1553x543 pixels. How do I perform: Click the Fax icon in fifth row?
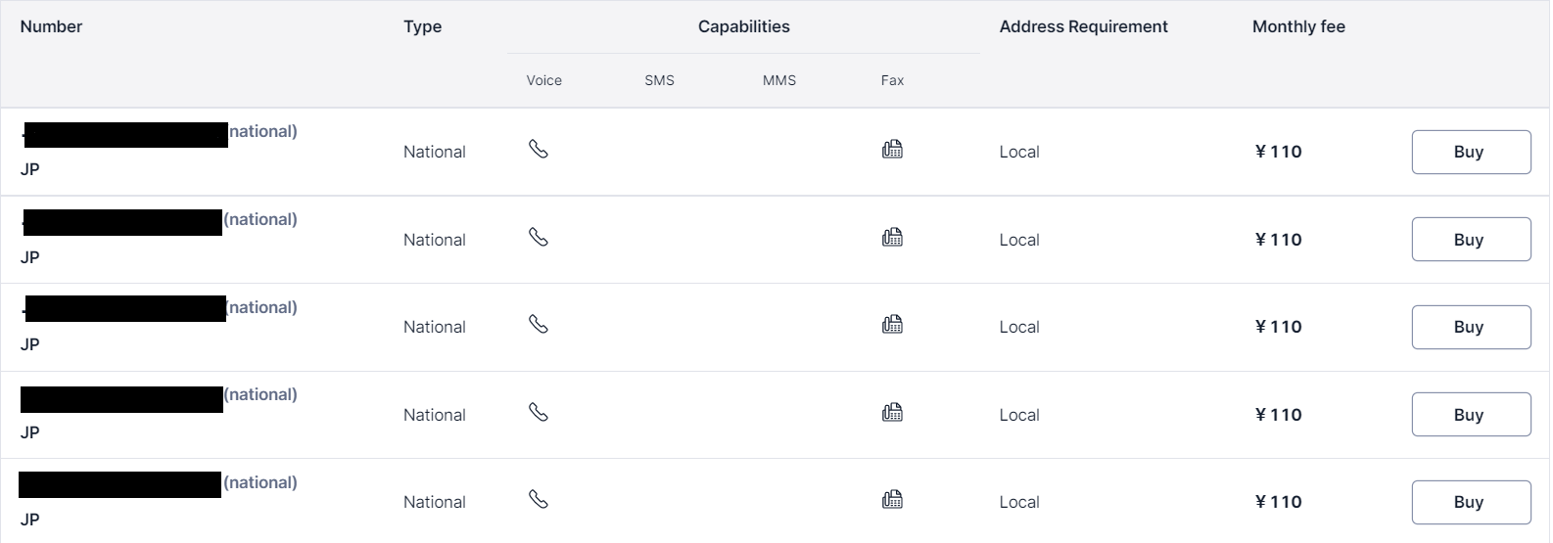pos(892,499)
